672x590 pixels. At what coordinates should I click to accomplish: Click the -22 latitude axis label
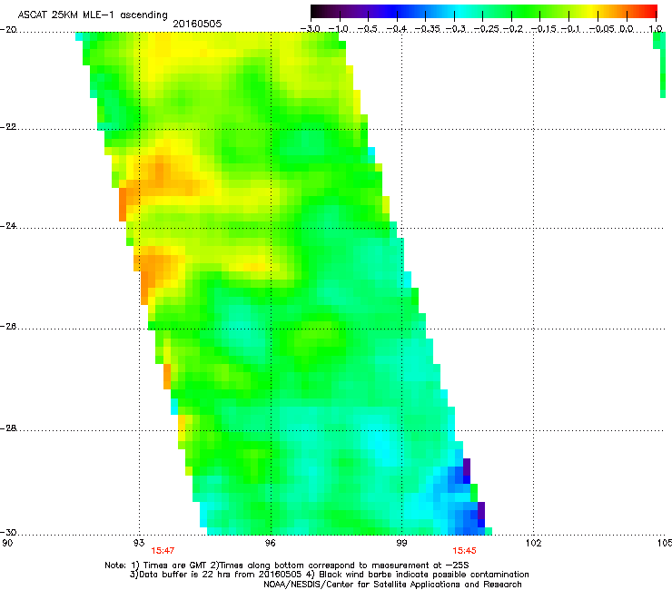pos(8,127)
